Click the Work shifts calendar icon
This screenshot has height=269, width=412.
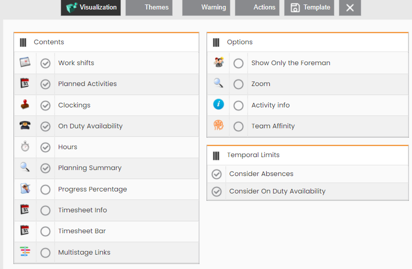(25, 62)
